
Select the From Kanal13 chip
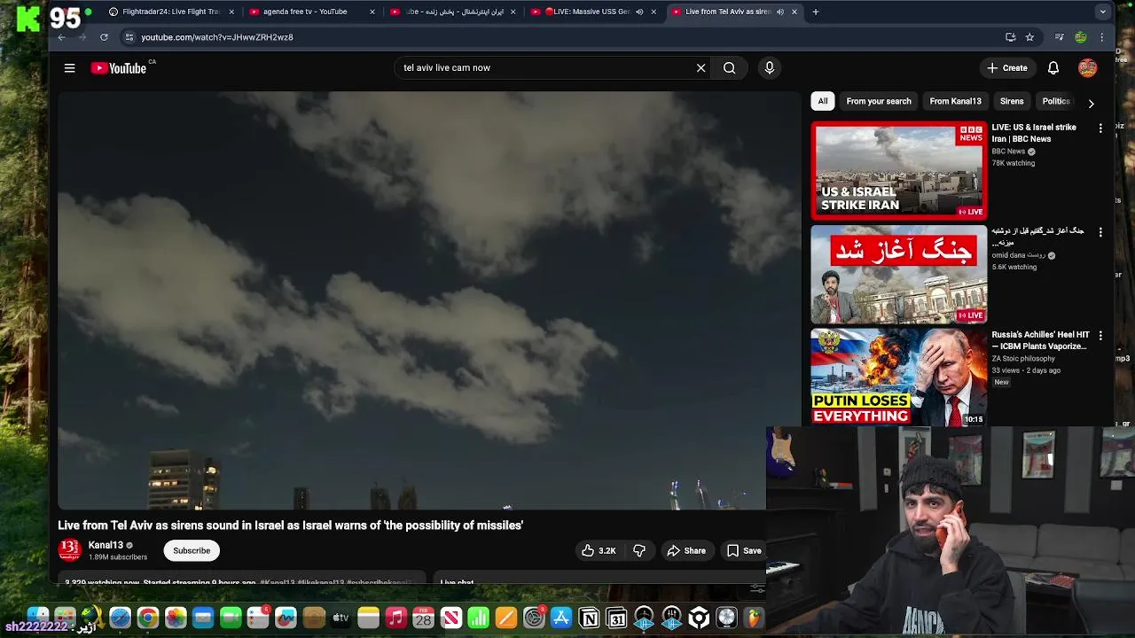tap(955, 101)
